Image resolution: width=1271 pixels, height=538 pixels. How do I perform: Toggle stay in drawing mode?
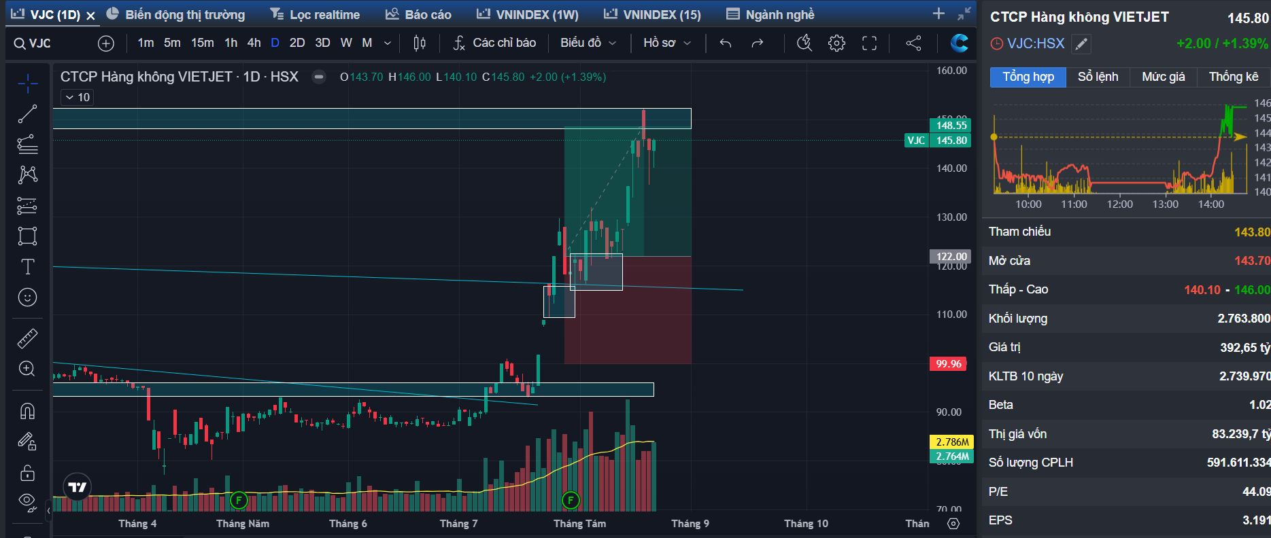[27, 442]
